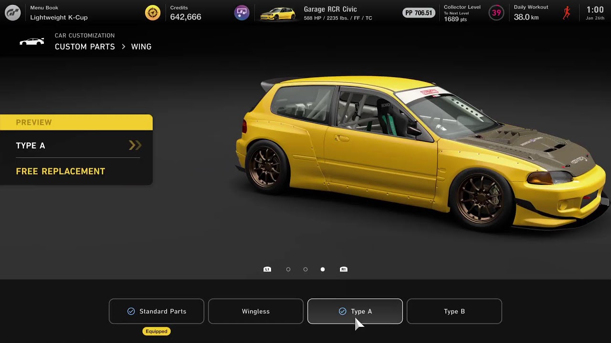Click the PP 706.51 badge

(x=419, y=13)
